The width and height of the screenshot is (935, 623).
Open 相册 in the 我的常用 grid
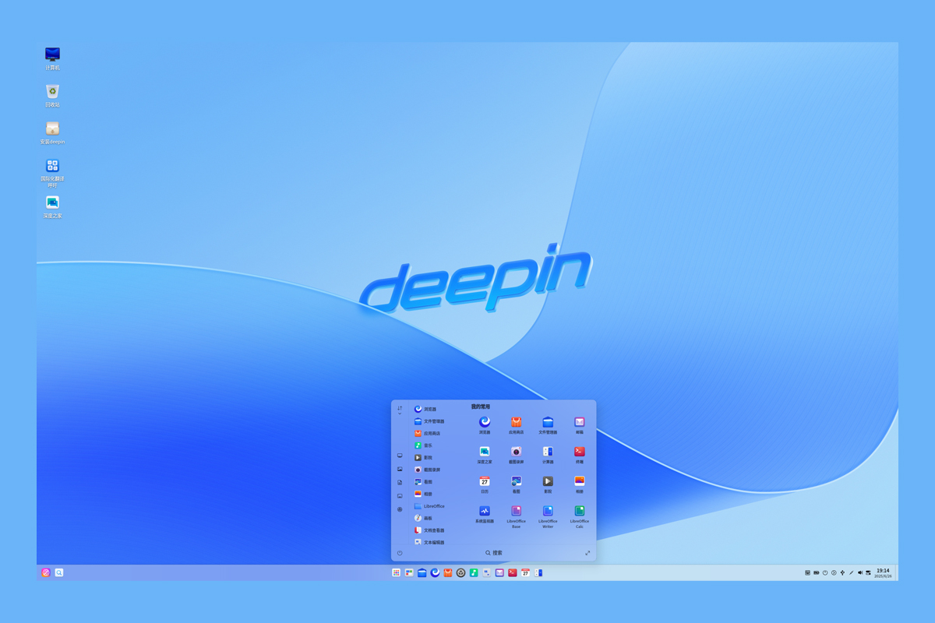[x=580, y=484]
